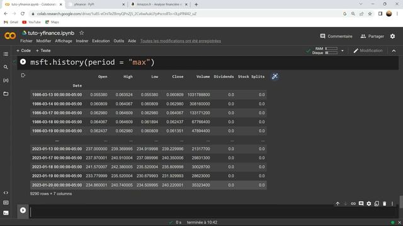The image size is (403, 226).
Task: Open the Insérer menu
Action: coord(82,41)
